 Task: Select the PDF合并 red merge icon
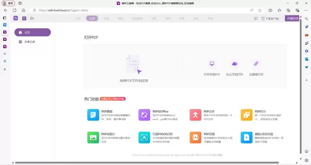pos(195,115)
